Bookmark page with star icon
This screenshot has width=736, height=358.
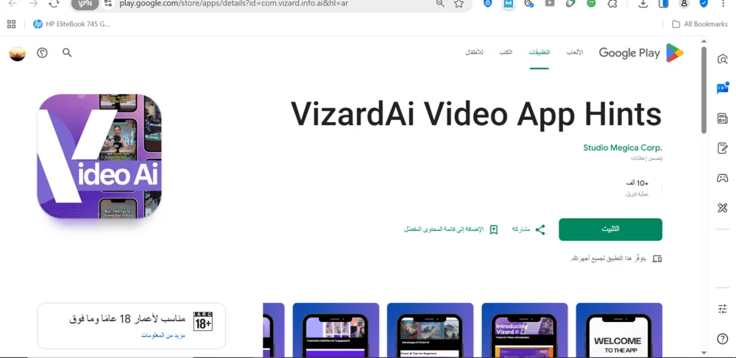point(459,4)
